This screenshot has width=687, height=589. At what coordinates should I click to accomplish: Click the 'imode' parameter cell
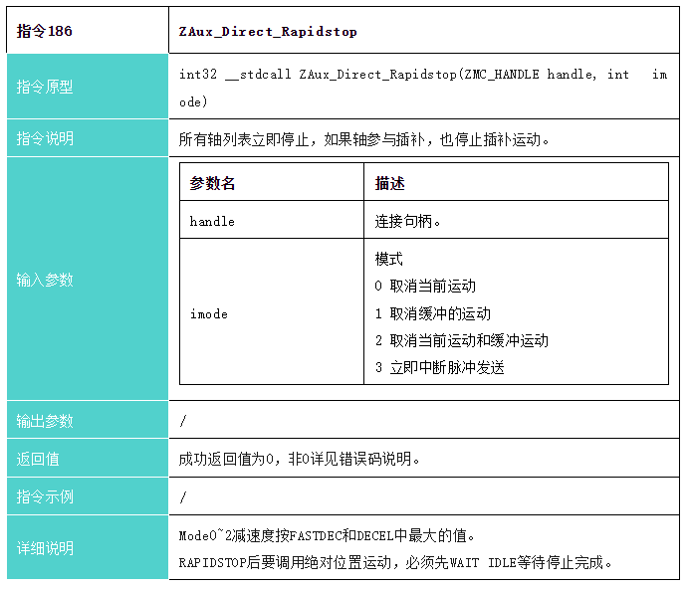tap(272, 311)
